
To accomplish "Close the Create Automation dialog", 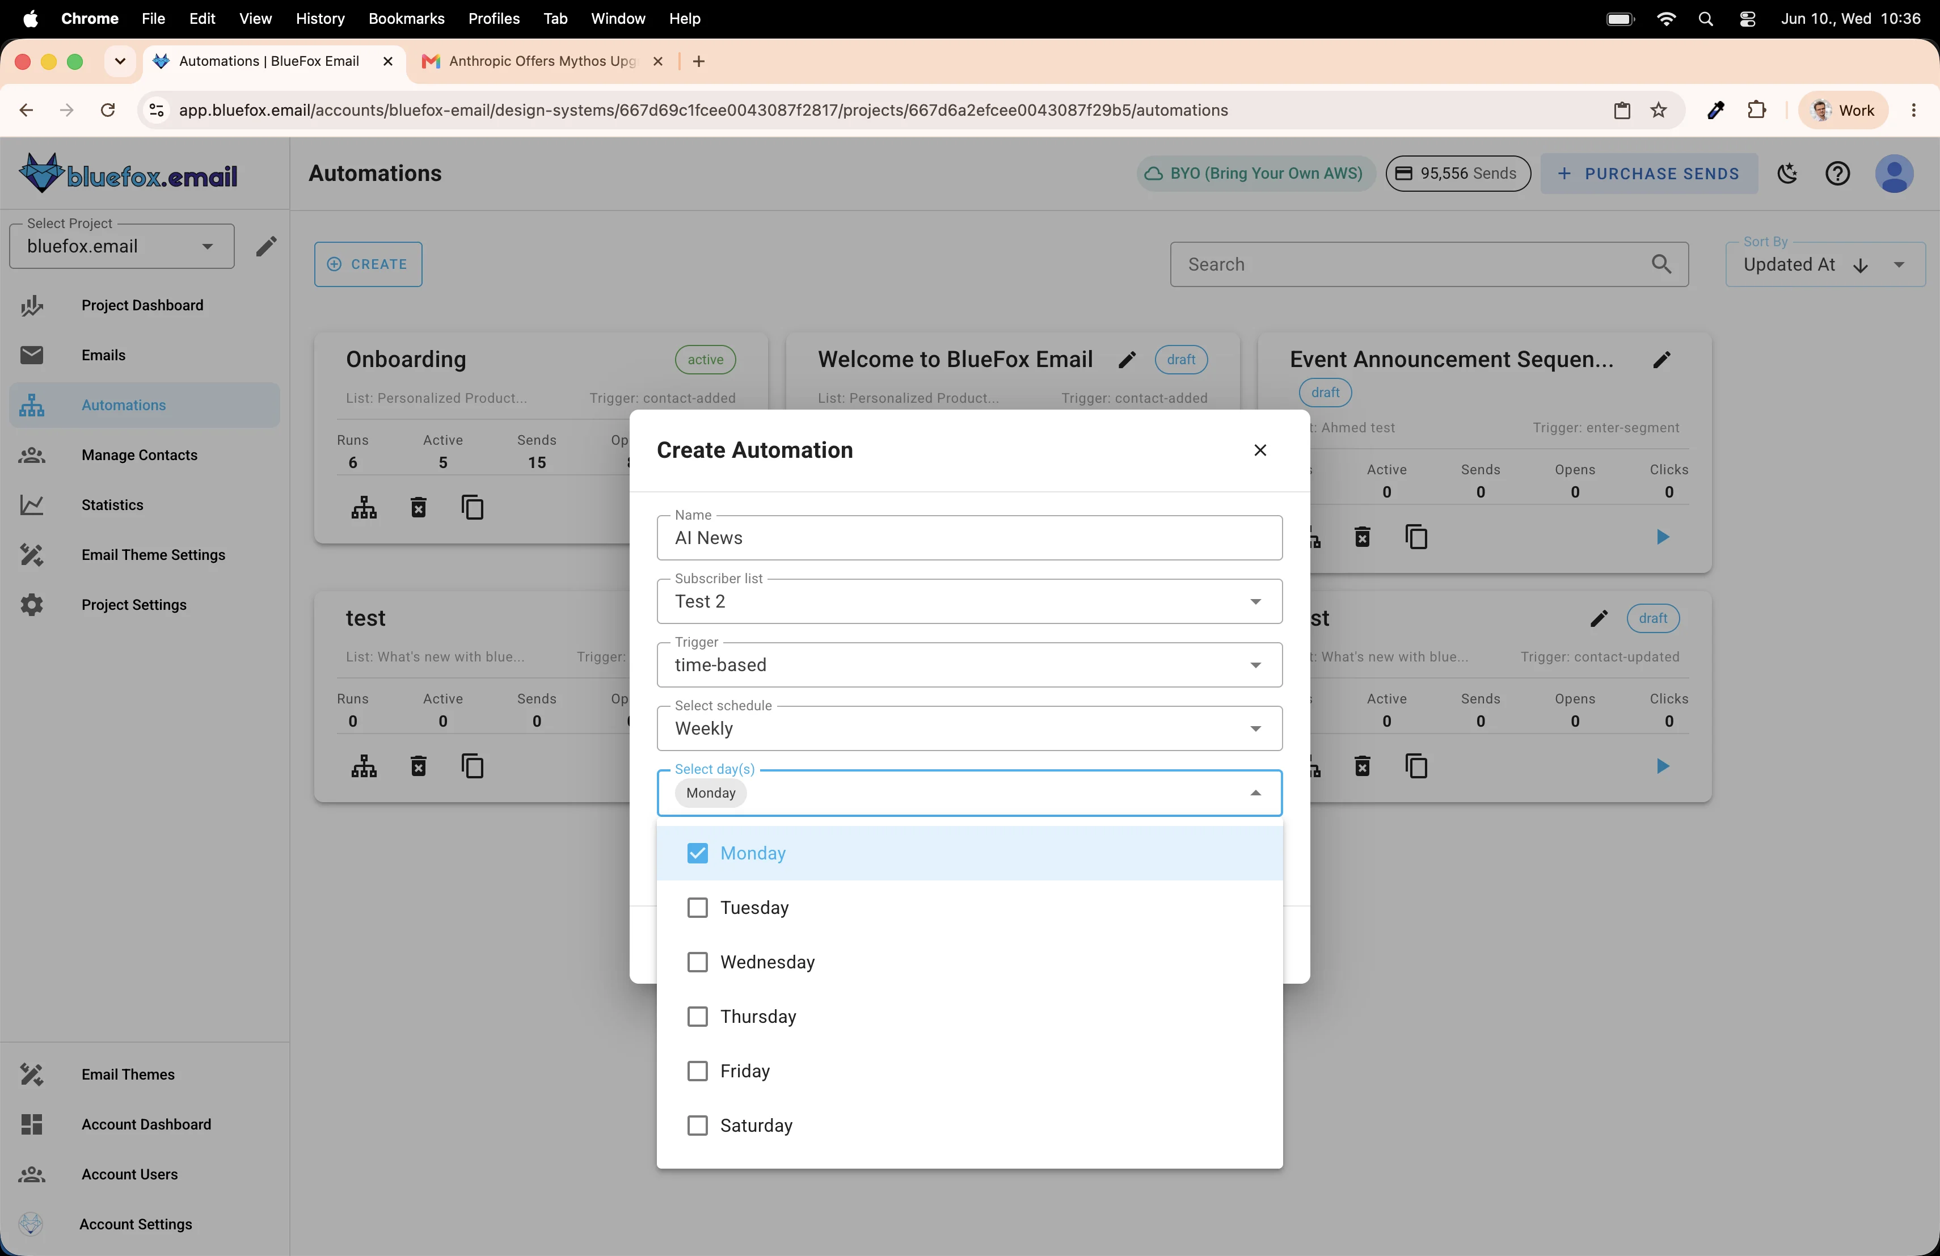I will click(x=1260, y=450).
